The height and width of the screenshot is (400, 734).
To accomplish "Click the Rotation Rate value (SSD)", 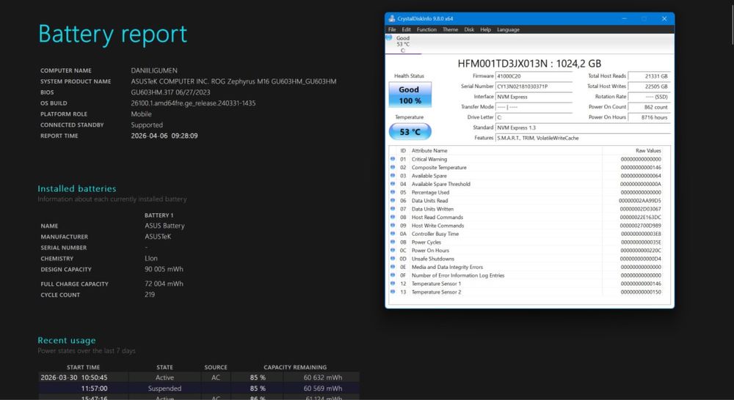I will coord(649,97).
